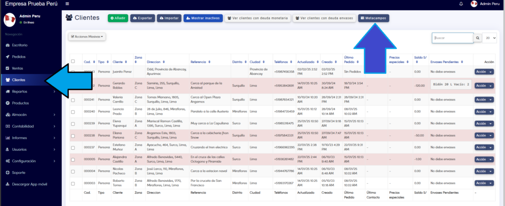Click Mostrar inactivos button
Screen dimensions: 505x206
(x=203, y=18)
